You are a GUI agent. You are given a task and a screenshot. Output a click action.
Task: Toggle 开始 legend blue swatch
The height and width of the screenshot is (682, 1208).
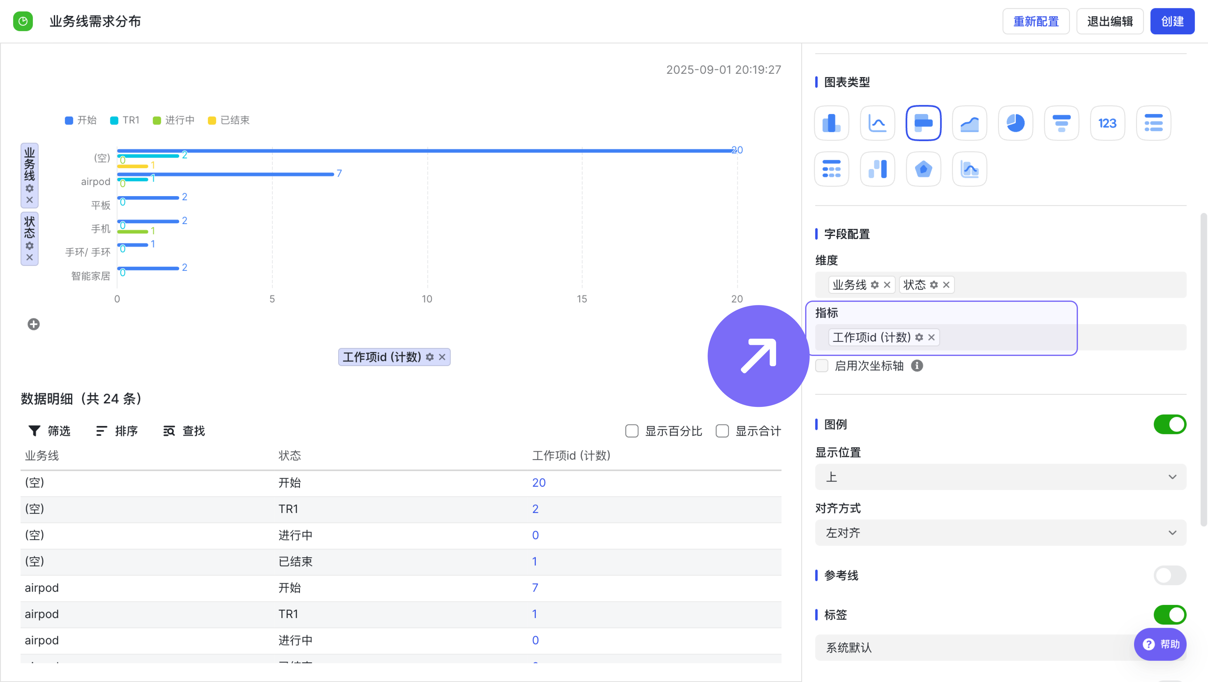pos(69,120)
